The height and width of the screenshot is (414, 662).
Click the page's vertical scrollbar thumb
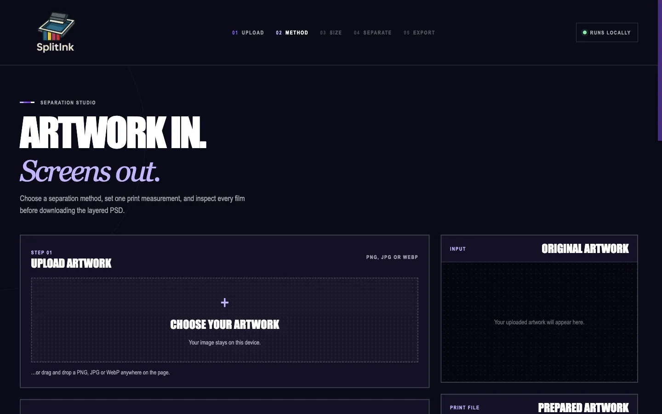pyautogui.click(x=660, y=70)
